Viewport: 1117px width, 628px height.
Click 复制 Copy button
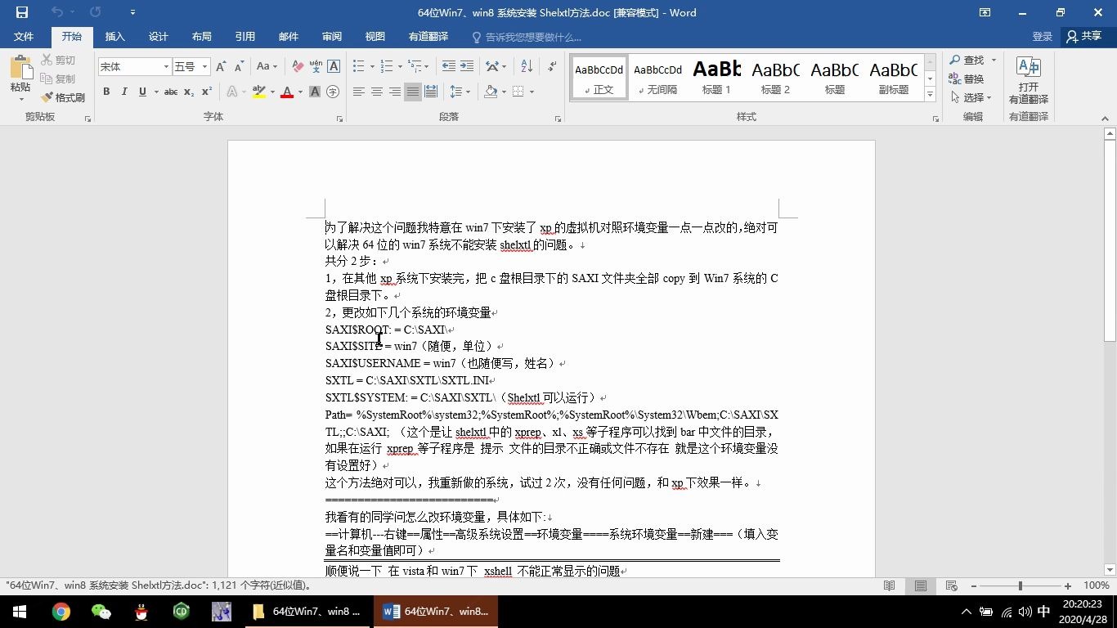point(58,78)
